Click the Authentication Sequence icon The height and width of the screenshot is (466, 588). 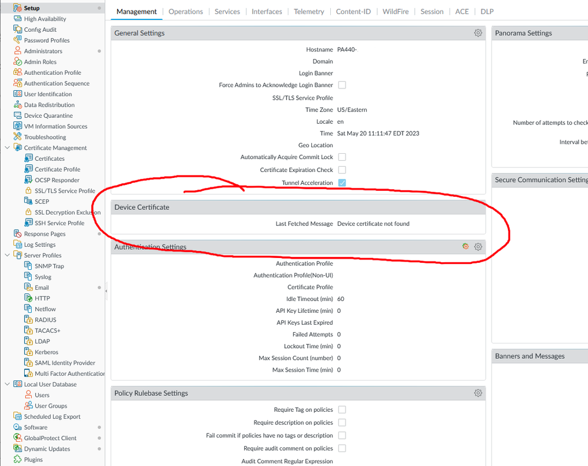click(x=17, y=83)
